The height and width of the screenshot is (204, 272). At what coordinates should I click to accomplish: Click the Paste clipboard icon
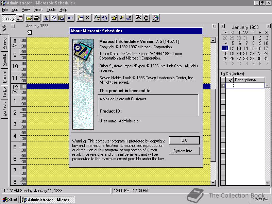[x=61, y=18]
